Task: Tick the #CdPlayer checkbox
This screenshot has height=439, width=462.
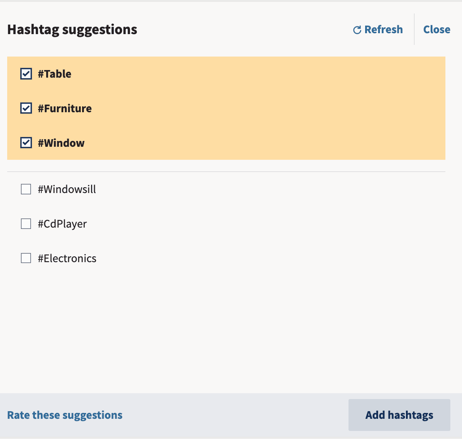Action: 26,224
